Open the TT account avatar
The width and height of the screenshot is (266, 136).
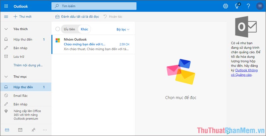coord(260,6)
